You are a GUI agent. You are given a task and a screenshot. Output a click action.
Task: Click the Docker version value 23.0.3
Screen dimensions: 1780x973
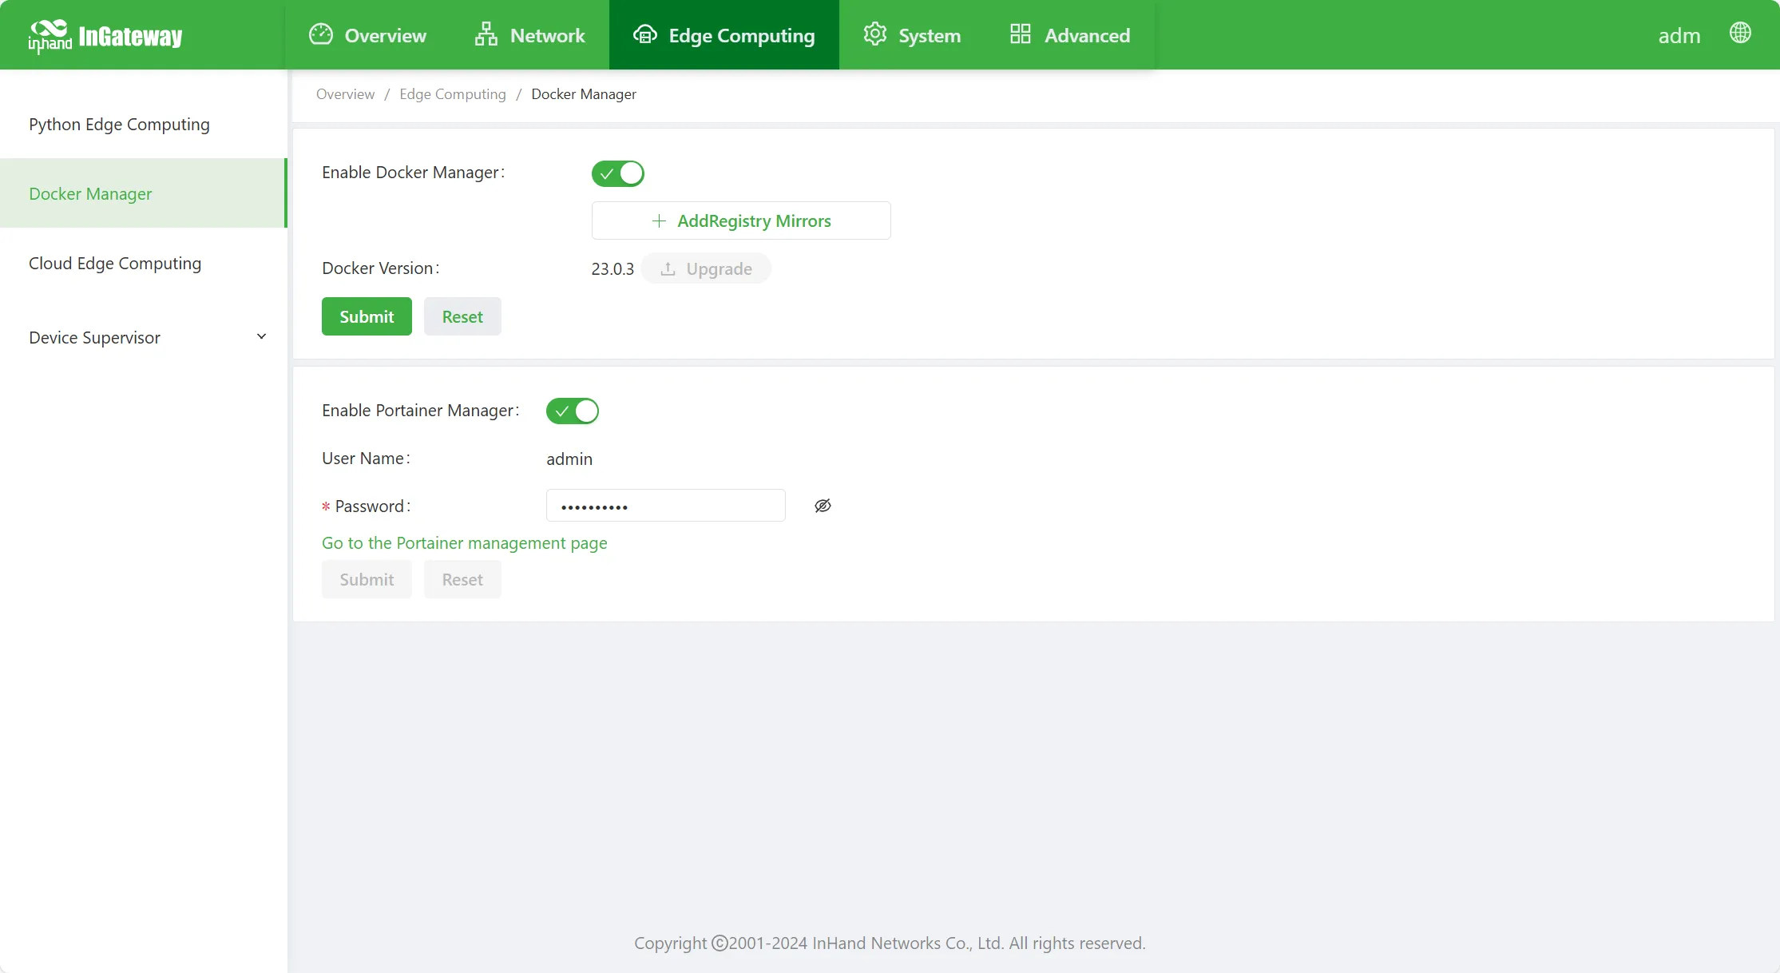(x=612, y=268)
